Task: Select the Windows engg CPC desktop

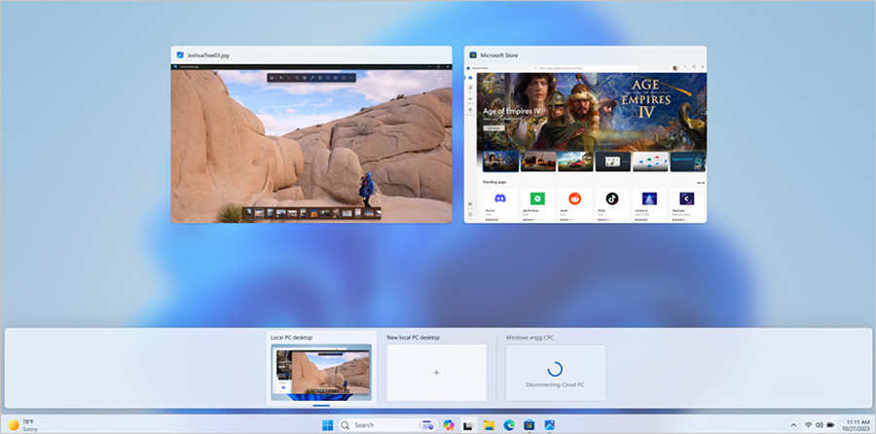Action: click(x=555, y=372)
